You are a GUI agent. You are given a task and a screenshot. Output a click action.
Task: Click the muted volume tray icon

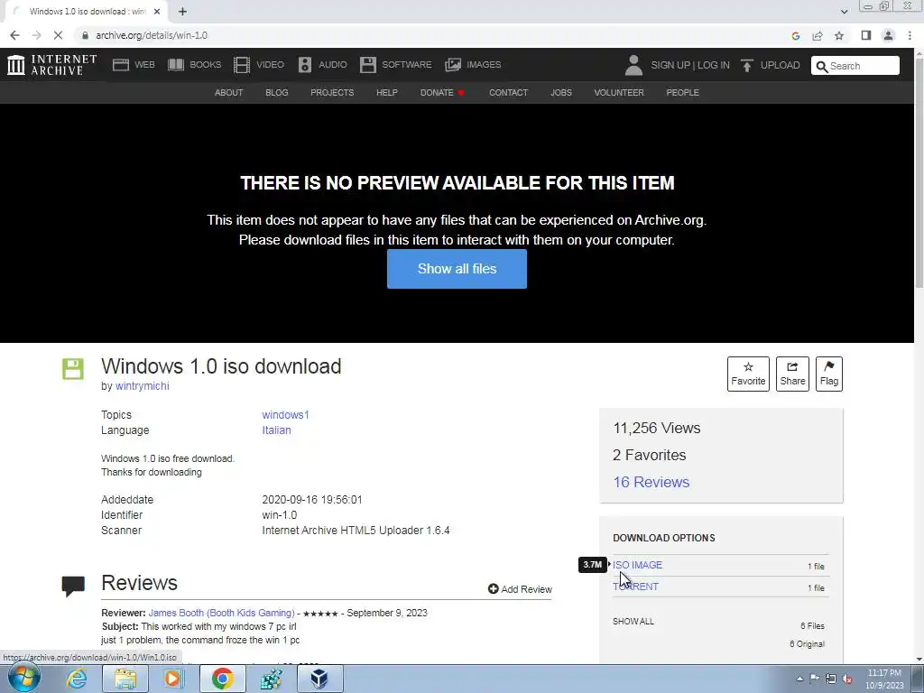[847, 679]
